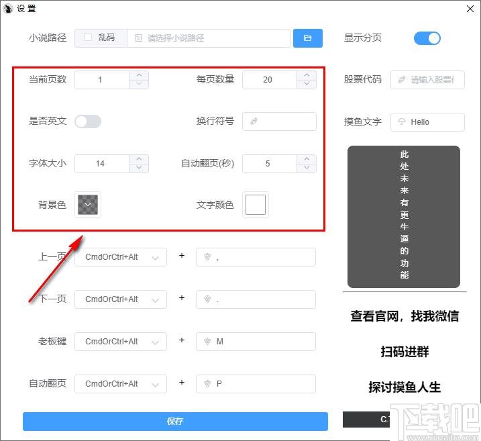This screenshot has width=481, height=441.
Task: Click the blue 保存 button
Action: coord(175,422)
